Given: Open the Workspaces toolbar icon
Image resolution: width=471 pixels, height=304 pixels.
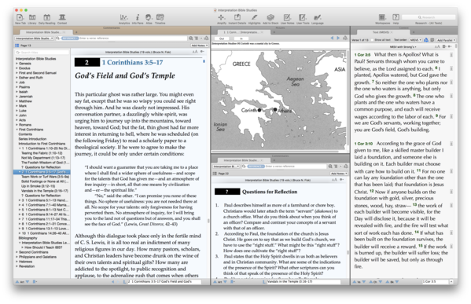Looking at the screenshot, I should click(382, 18).
